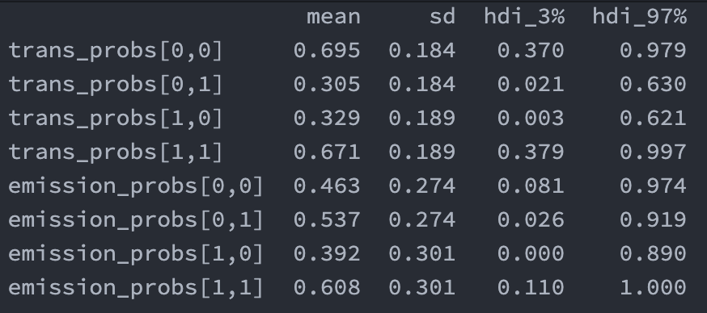Click the mean value 0.671
The width and height of the screenshot is (707, 313).
[327, 152]
